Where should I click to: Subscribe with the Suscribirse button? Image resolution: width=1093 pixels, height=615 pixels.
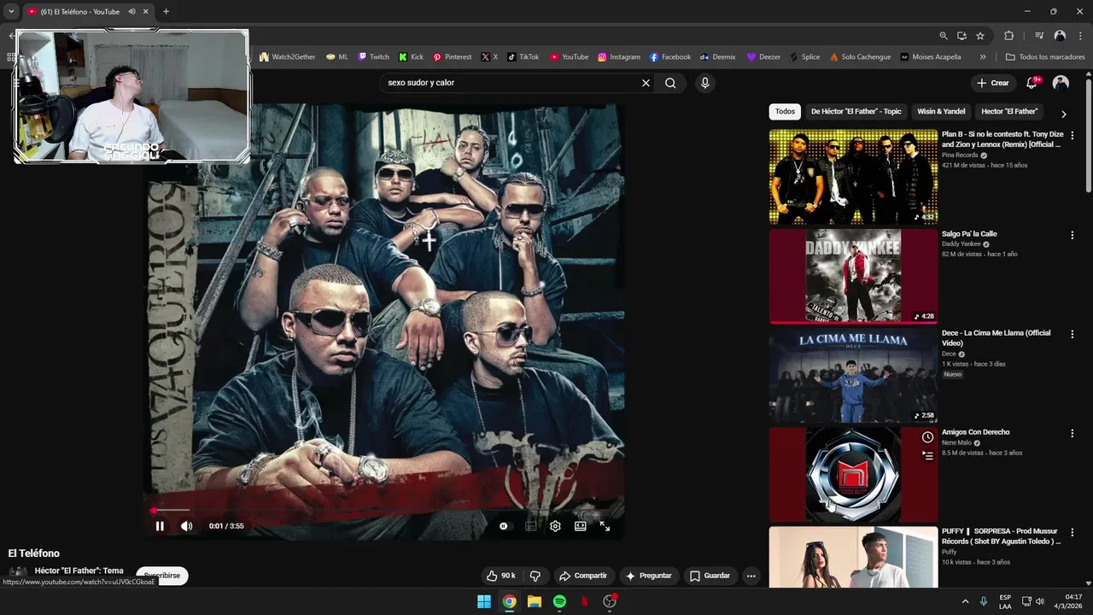pos(162,576)
